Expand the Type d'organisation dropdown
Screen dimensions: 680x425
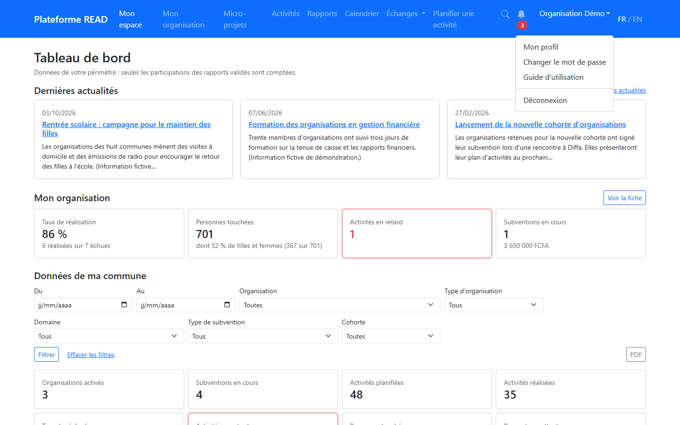click(494, 305)
